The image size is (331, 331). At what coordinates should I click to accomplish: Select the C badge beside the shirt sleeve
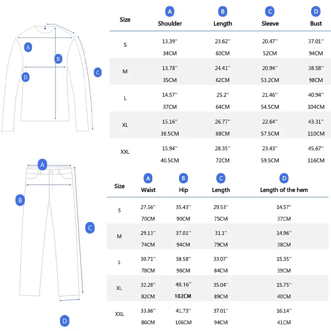point(97,72)
